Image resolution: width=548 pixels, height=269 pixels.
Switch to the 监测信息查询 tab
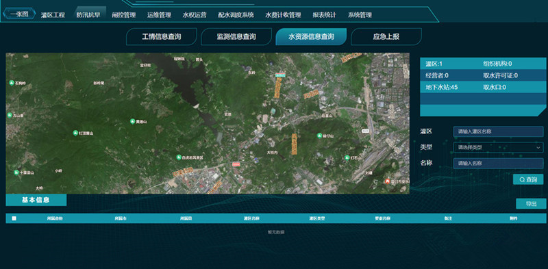(236, 37)
